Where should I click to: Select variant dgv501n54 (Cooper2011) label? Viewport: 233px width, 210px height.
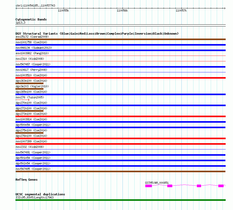click(33, 158)
